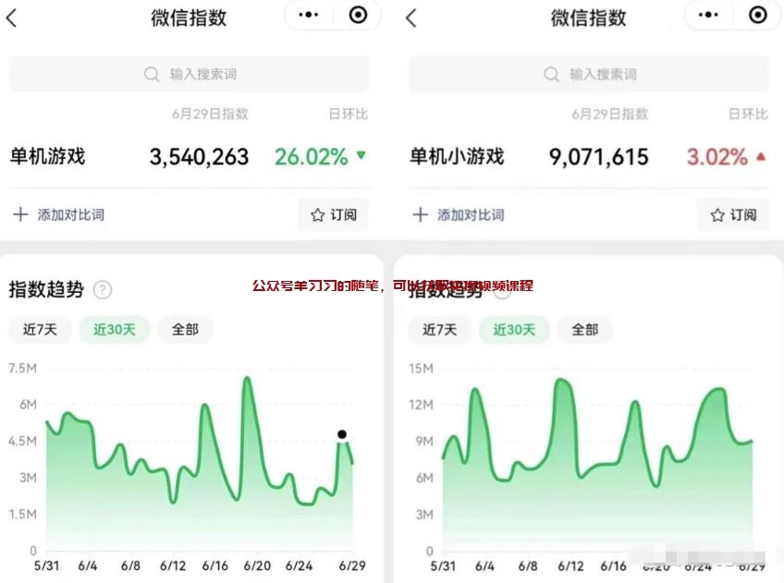
Task: Subscribe with 订阅 button for 单机小游戏
Action: pyautogui.click(x=733, y=214)
